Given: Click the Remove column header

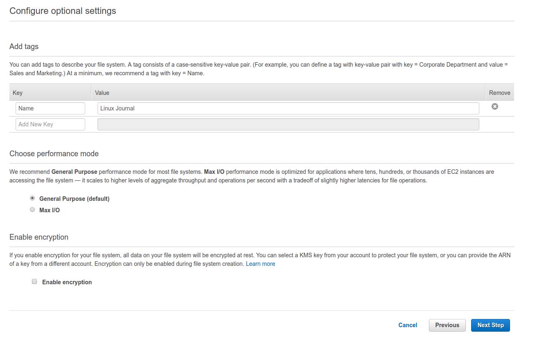Looking at the screenshot, I should tap(499, 93).
